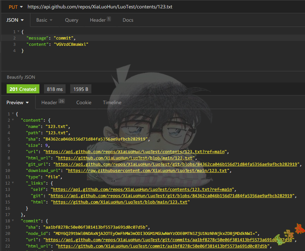Open the PUT method dropdown

[16, 7]
